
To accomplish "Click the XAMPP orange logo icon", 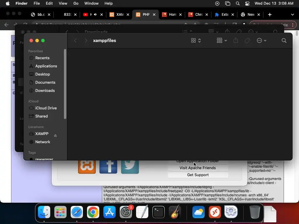I will pos(87,167).
